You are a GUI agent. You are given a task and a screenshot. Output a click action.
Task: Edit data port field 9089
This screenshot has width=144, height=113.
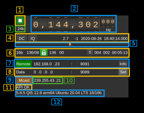coord(83,72)
